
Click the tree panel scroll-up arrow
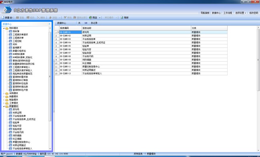pos(50,28)
